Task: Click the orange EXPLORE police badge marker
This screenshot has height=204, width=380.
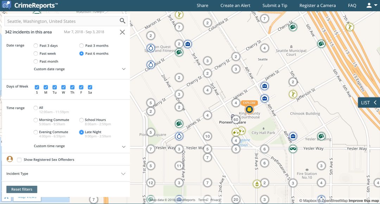Action: tap(249, 109)
